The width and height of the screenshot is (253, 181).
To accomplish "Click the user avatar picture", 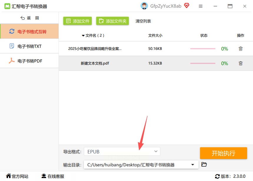I will click(144, 6).
